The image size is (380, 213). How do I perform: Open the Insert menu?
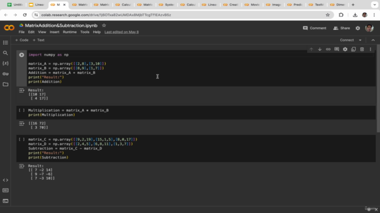(x=54, y=32)
